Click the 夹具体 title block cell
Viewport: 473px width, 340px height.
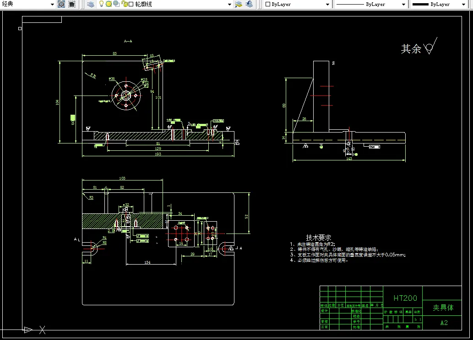tap(443, 308)
